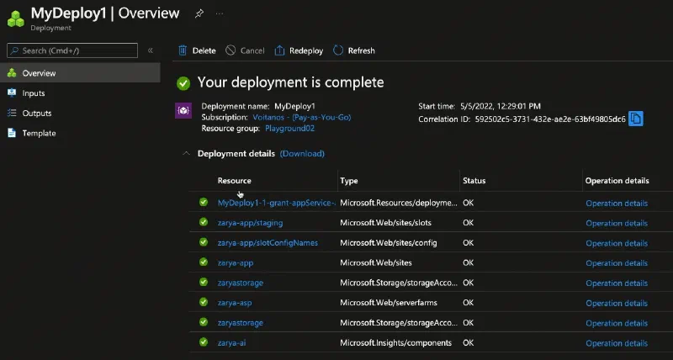Open the Playground02 resource group link
This screenshot has width=673, height=360.
click(x=289, y=129)
